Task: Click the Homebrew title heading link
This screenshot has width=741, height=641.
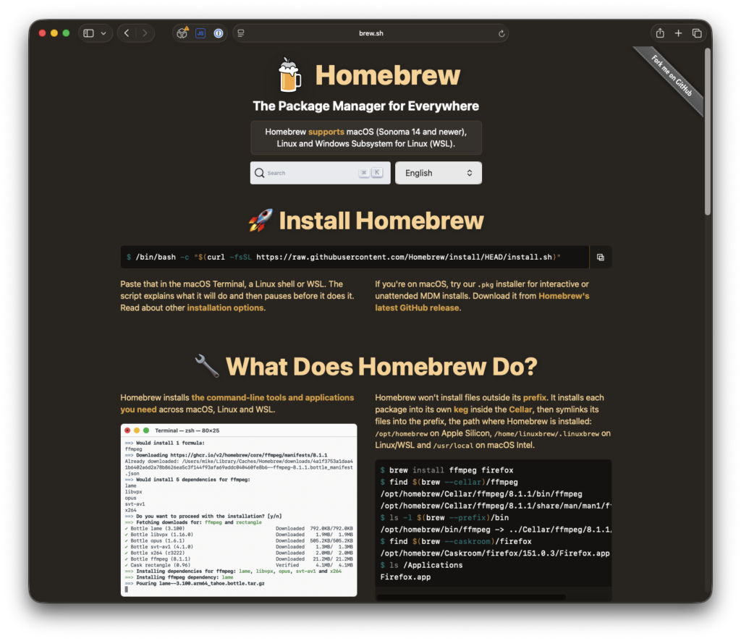Action: 388,75
